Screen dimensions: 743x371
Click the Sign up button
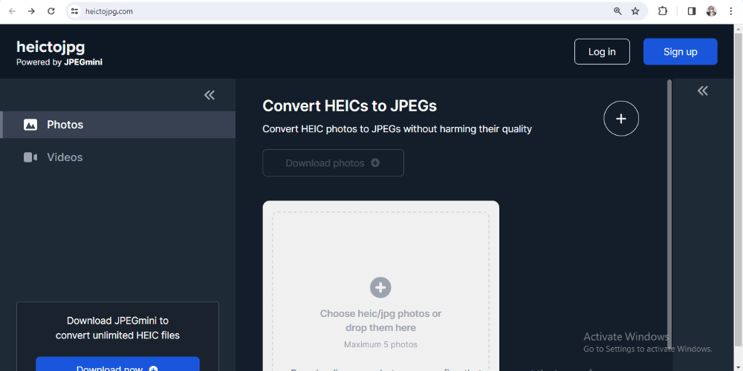click(x=680, y=52)
